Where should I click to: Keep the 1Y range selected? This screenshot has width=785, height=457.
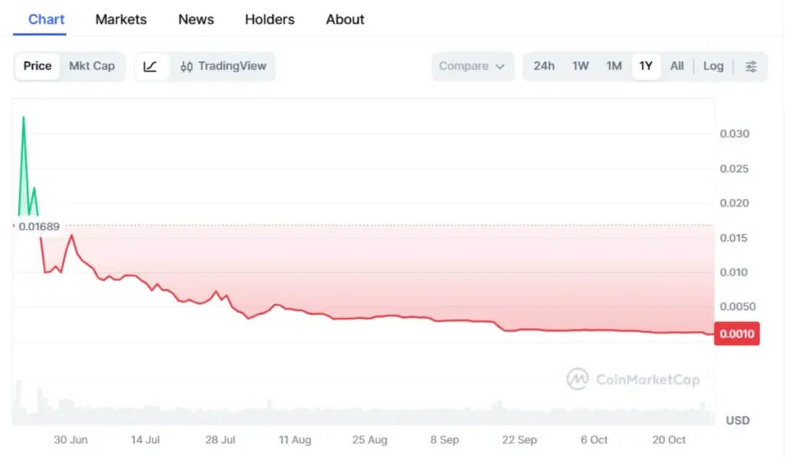click(645, 66)
